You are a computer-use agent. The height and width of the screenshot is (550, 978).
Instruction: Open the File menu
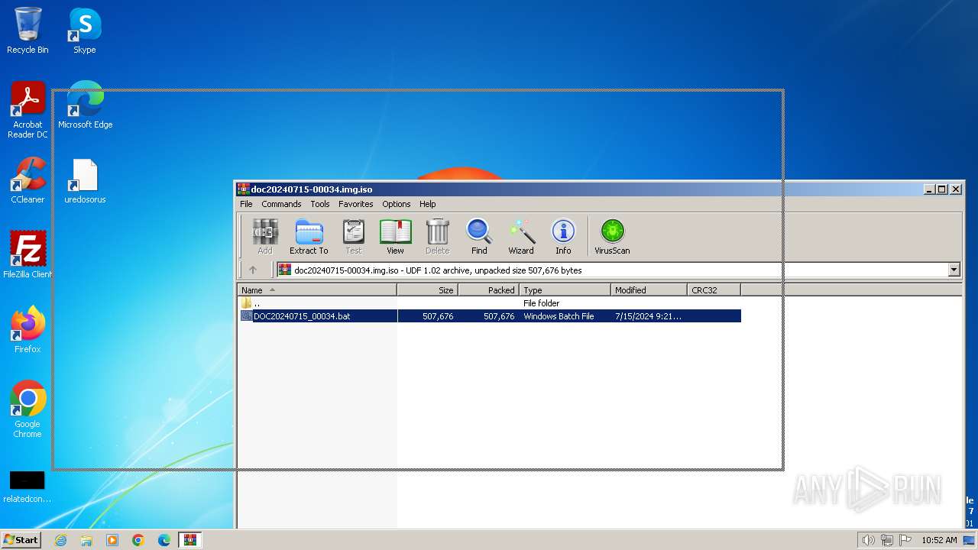246,204
